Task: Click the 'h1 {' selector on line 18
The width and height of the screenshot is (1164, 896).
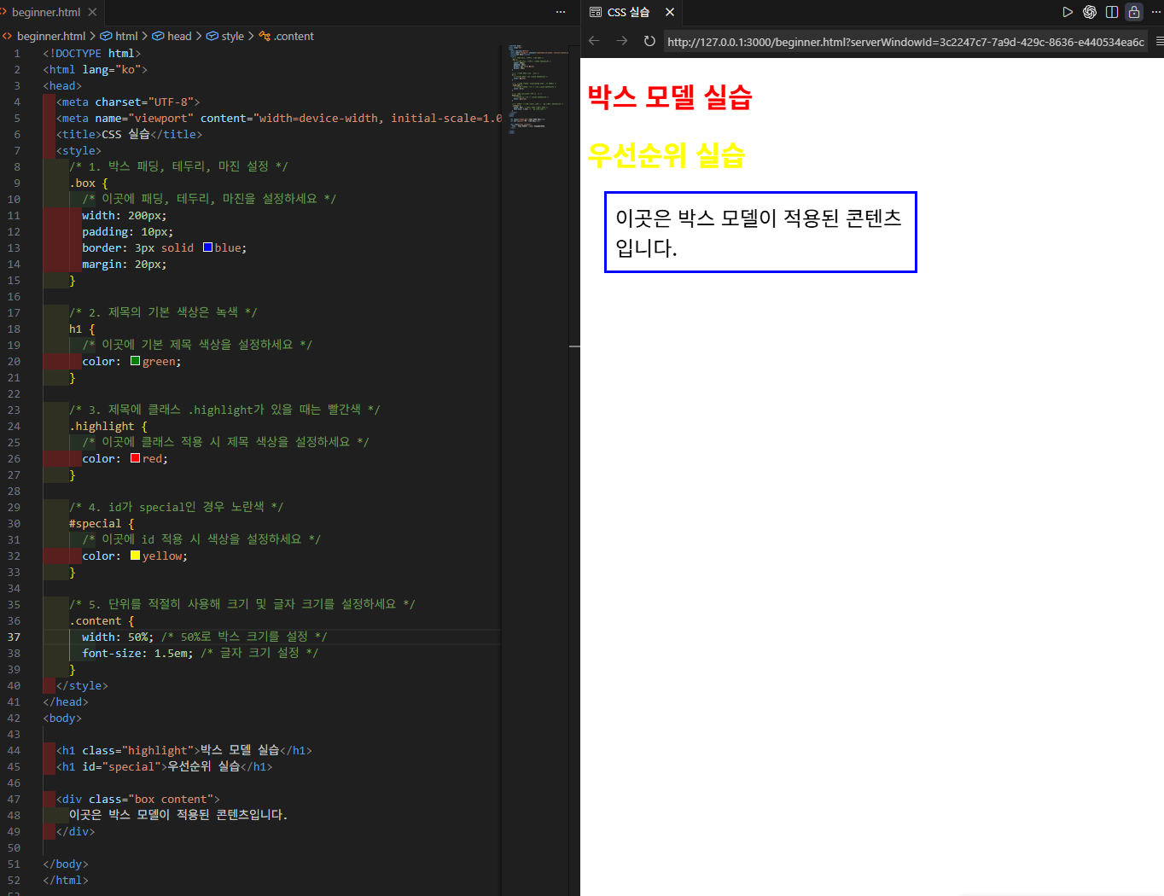Action: 82,329
